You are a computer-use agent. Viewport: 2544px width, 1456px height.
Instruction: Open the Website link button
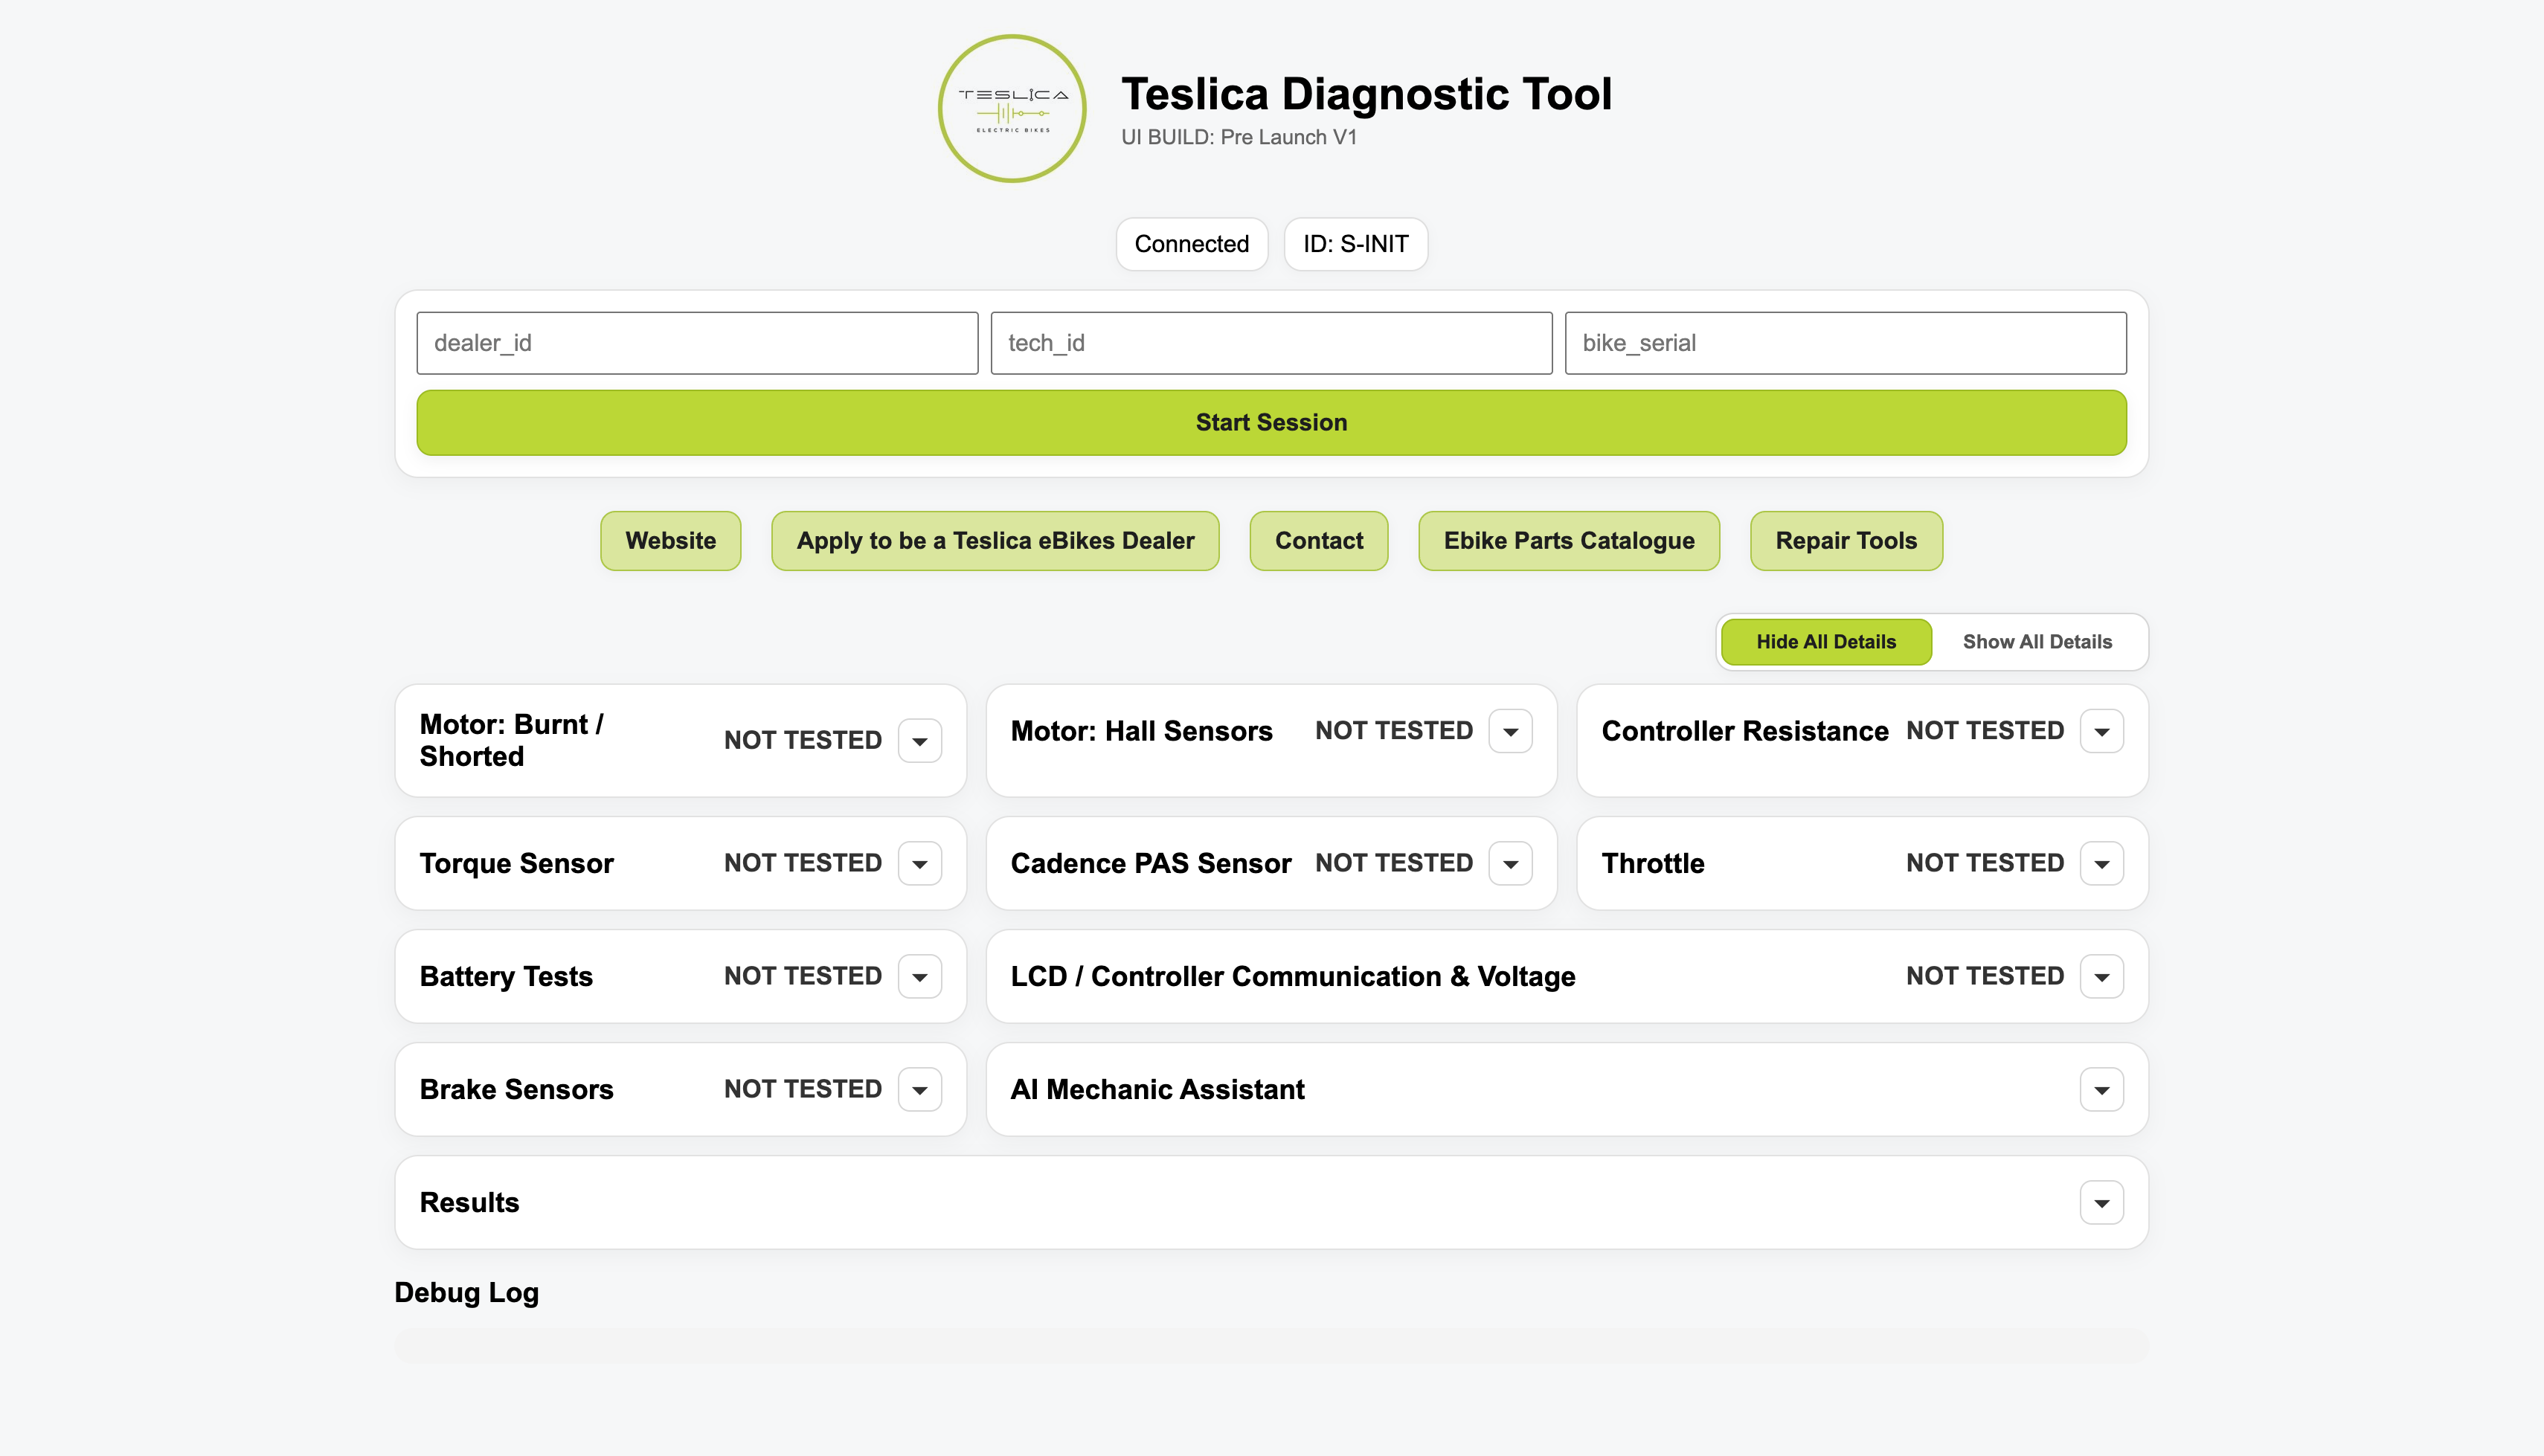[x=670, y=541]
